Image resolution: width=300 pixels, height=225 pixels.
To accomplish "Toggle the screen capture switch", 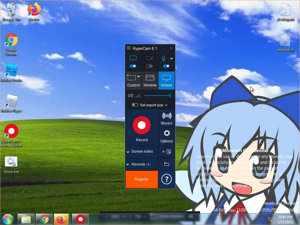I will point(133,66).
